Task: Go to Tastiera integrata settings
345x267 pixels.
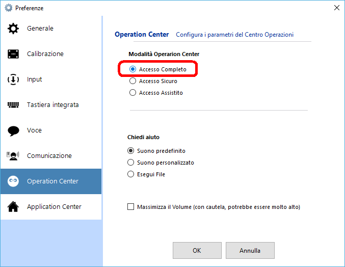Action: (53, 105)
